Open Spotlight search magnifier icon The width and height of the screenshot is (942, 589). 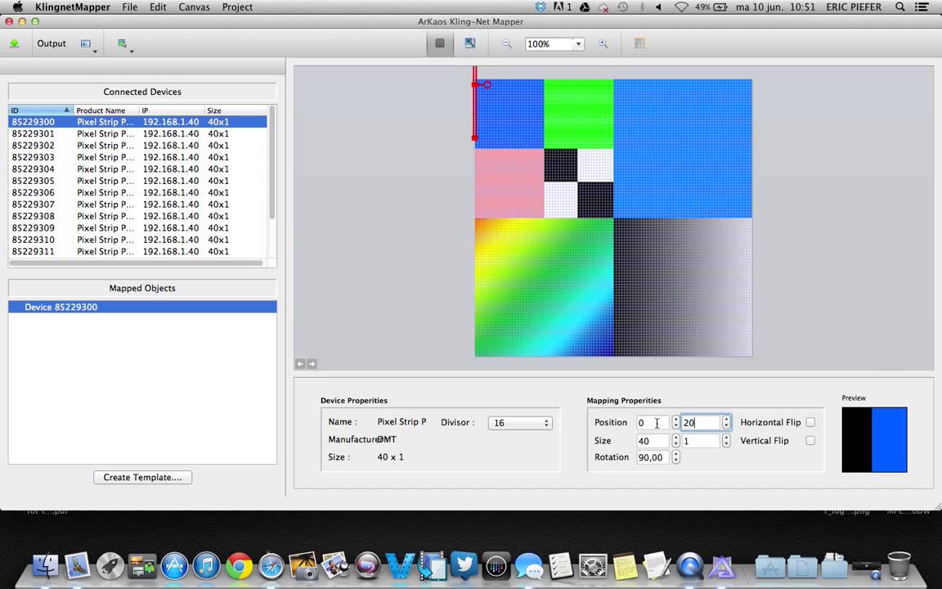[900, 7]
